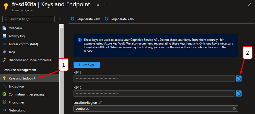Open Commitment tier pricing

pyautogui.click(x=26, y=94)
